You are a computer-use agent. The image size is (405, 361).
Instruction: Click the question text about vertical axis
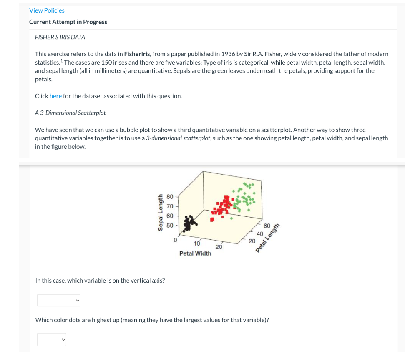click(100, 280)
